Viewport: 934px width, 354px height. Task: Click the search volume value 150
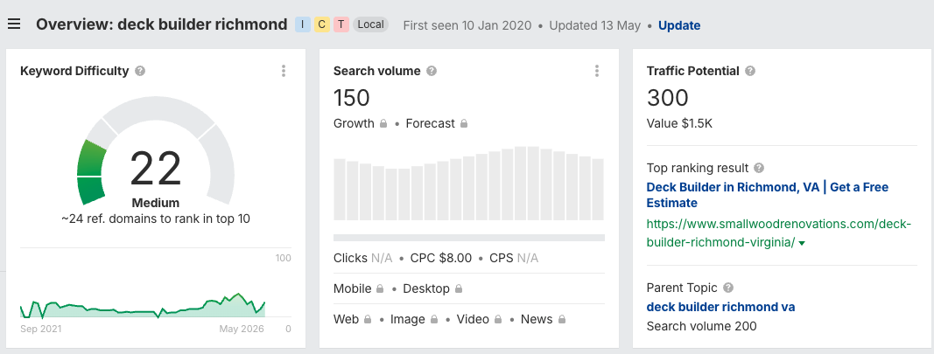click(x=351, y=98)
